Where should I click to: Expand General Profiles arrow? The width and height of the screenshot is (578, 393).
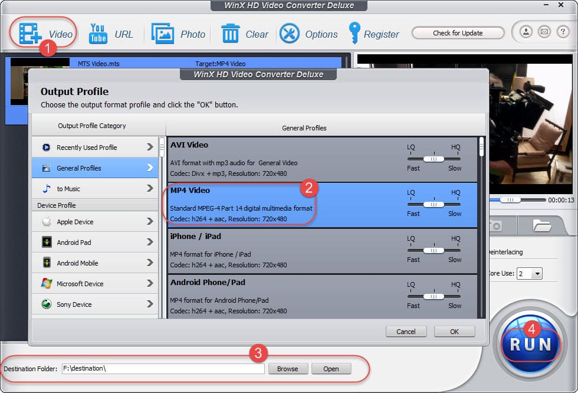(x=150, y=168)
